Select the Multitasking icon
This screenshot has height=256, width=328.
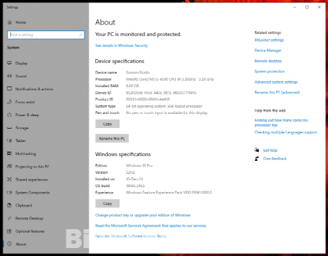pyautogui.click(x=9, y=154)
